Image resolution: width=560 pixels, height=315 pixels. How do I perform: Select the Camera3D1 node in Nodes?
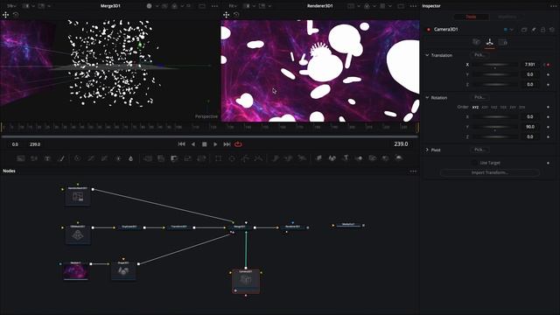tap(246, 281)
